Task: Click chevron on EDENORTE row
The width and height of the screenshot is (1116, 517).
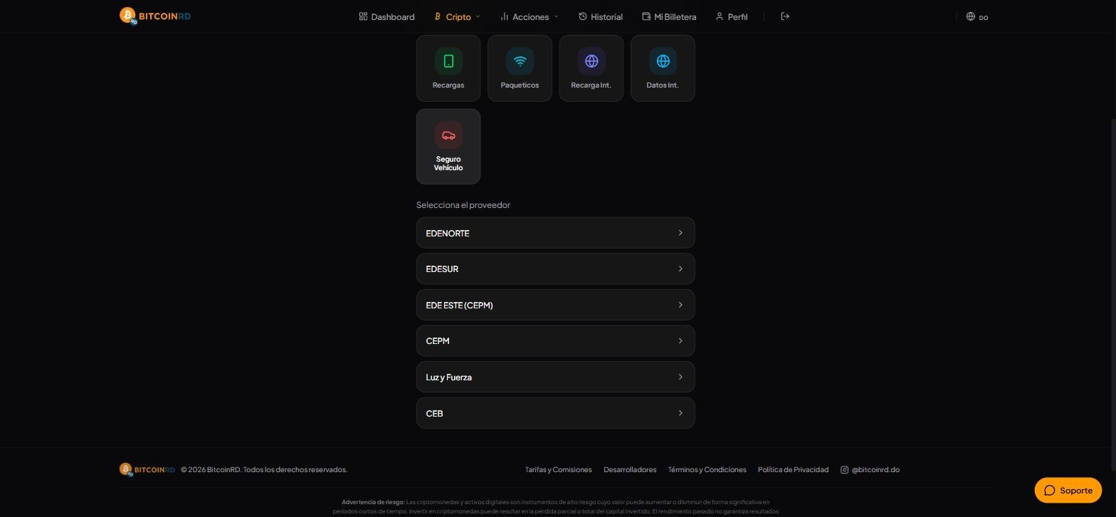Action: (x=680, y=233)
